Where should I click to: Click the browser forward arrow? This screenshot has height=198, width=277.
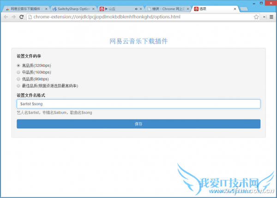[13, 17]
